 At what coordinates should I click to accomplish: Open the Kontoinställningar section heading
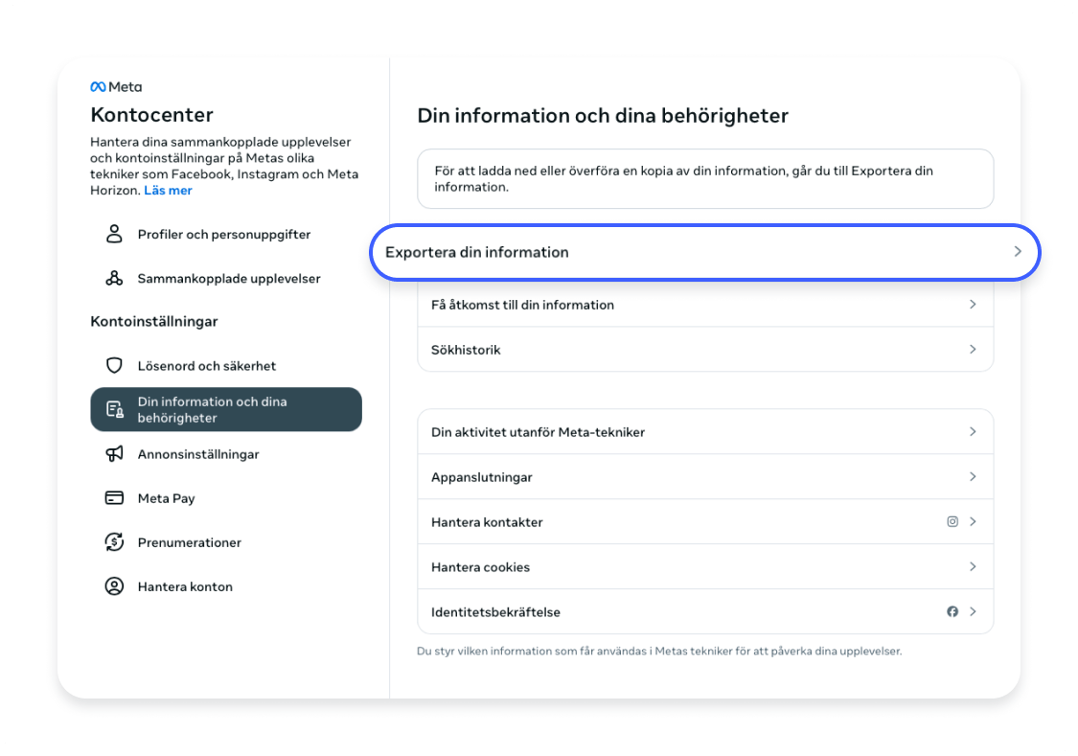[154, 321]
